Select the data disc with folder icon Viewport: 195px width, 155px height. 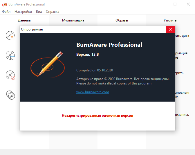click(10, 36)
